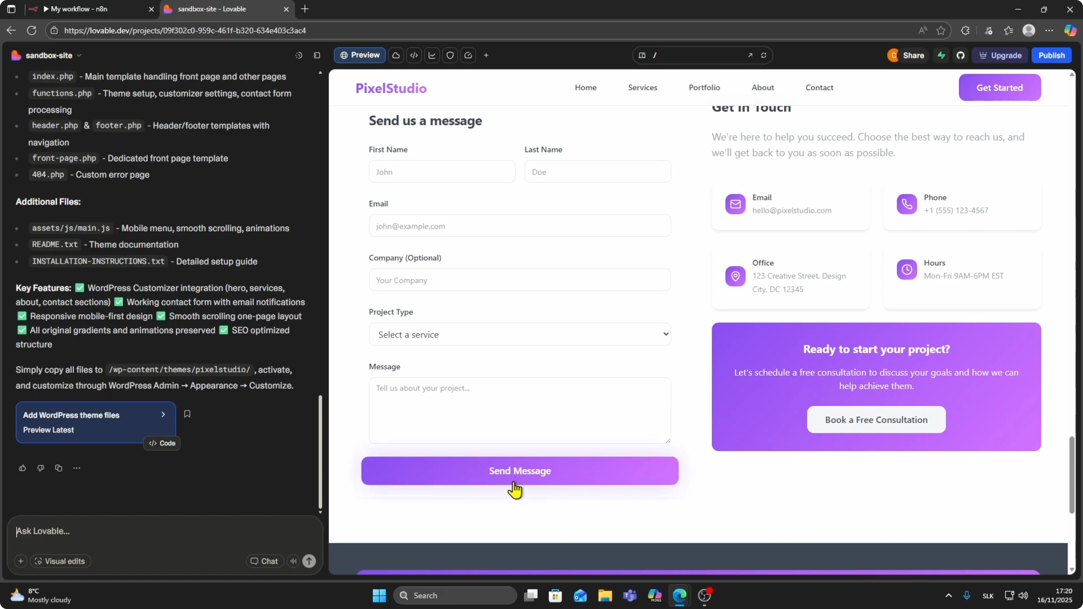Attach a file with the plus button
Viewport: 1083px width, 609px height.
[21, 561]
